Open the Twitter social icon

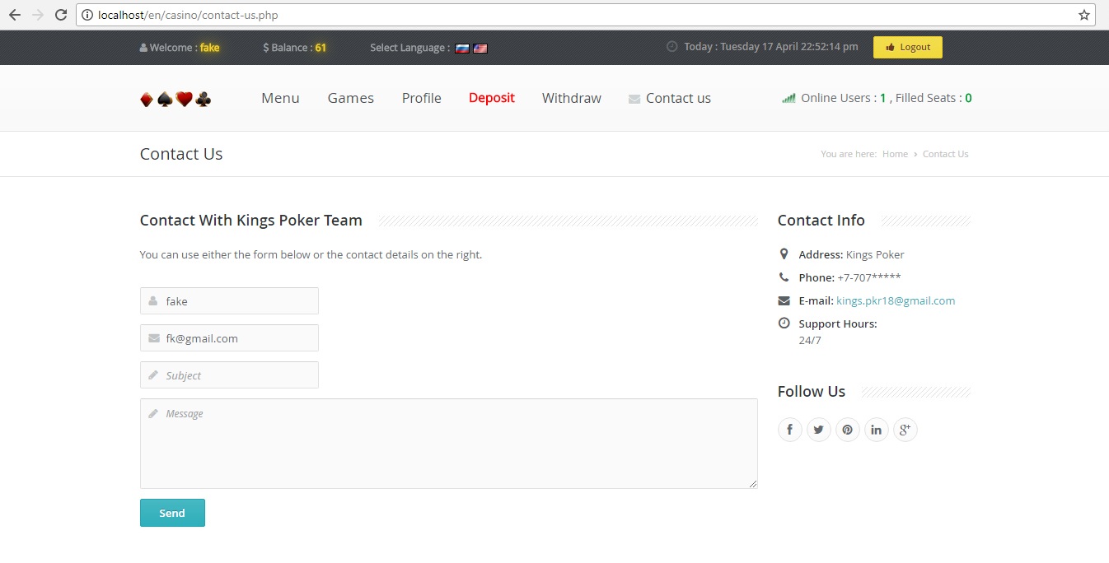click(818, 430)
